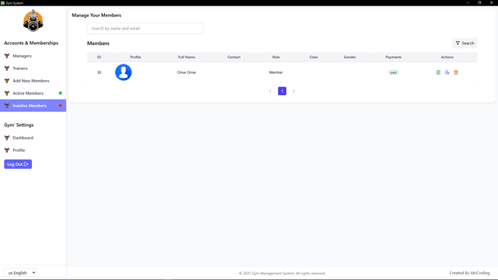Image resolution: width=498 pixels, height=280 pixels.
Task: Click the 2025 copyright footer text
Action: pyautogui.click(x=282, y=273)
